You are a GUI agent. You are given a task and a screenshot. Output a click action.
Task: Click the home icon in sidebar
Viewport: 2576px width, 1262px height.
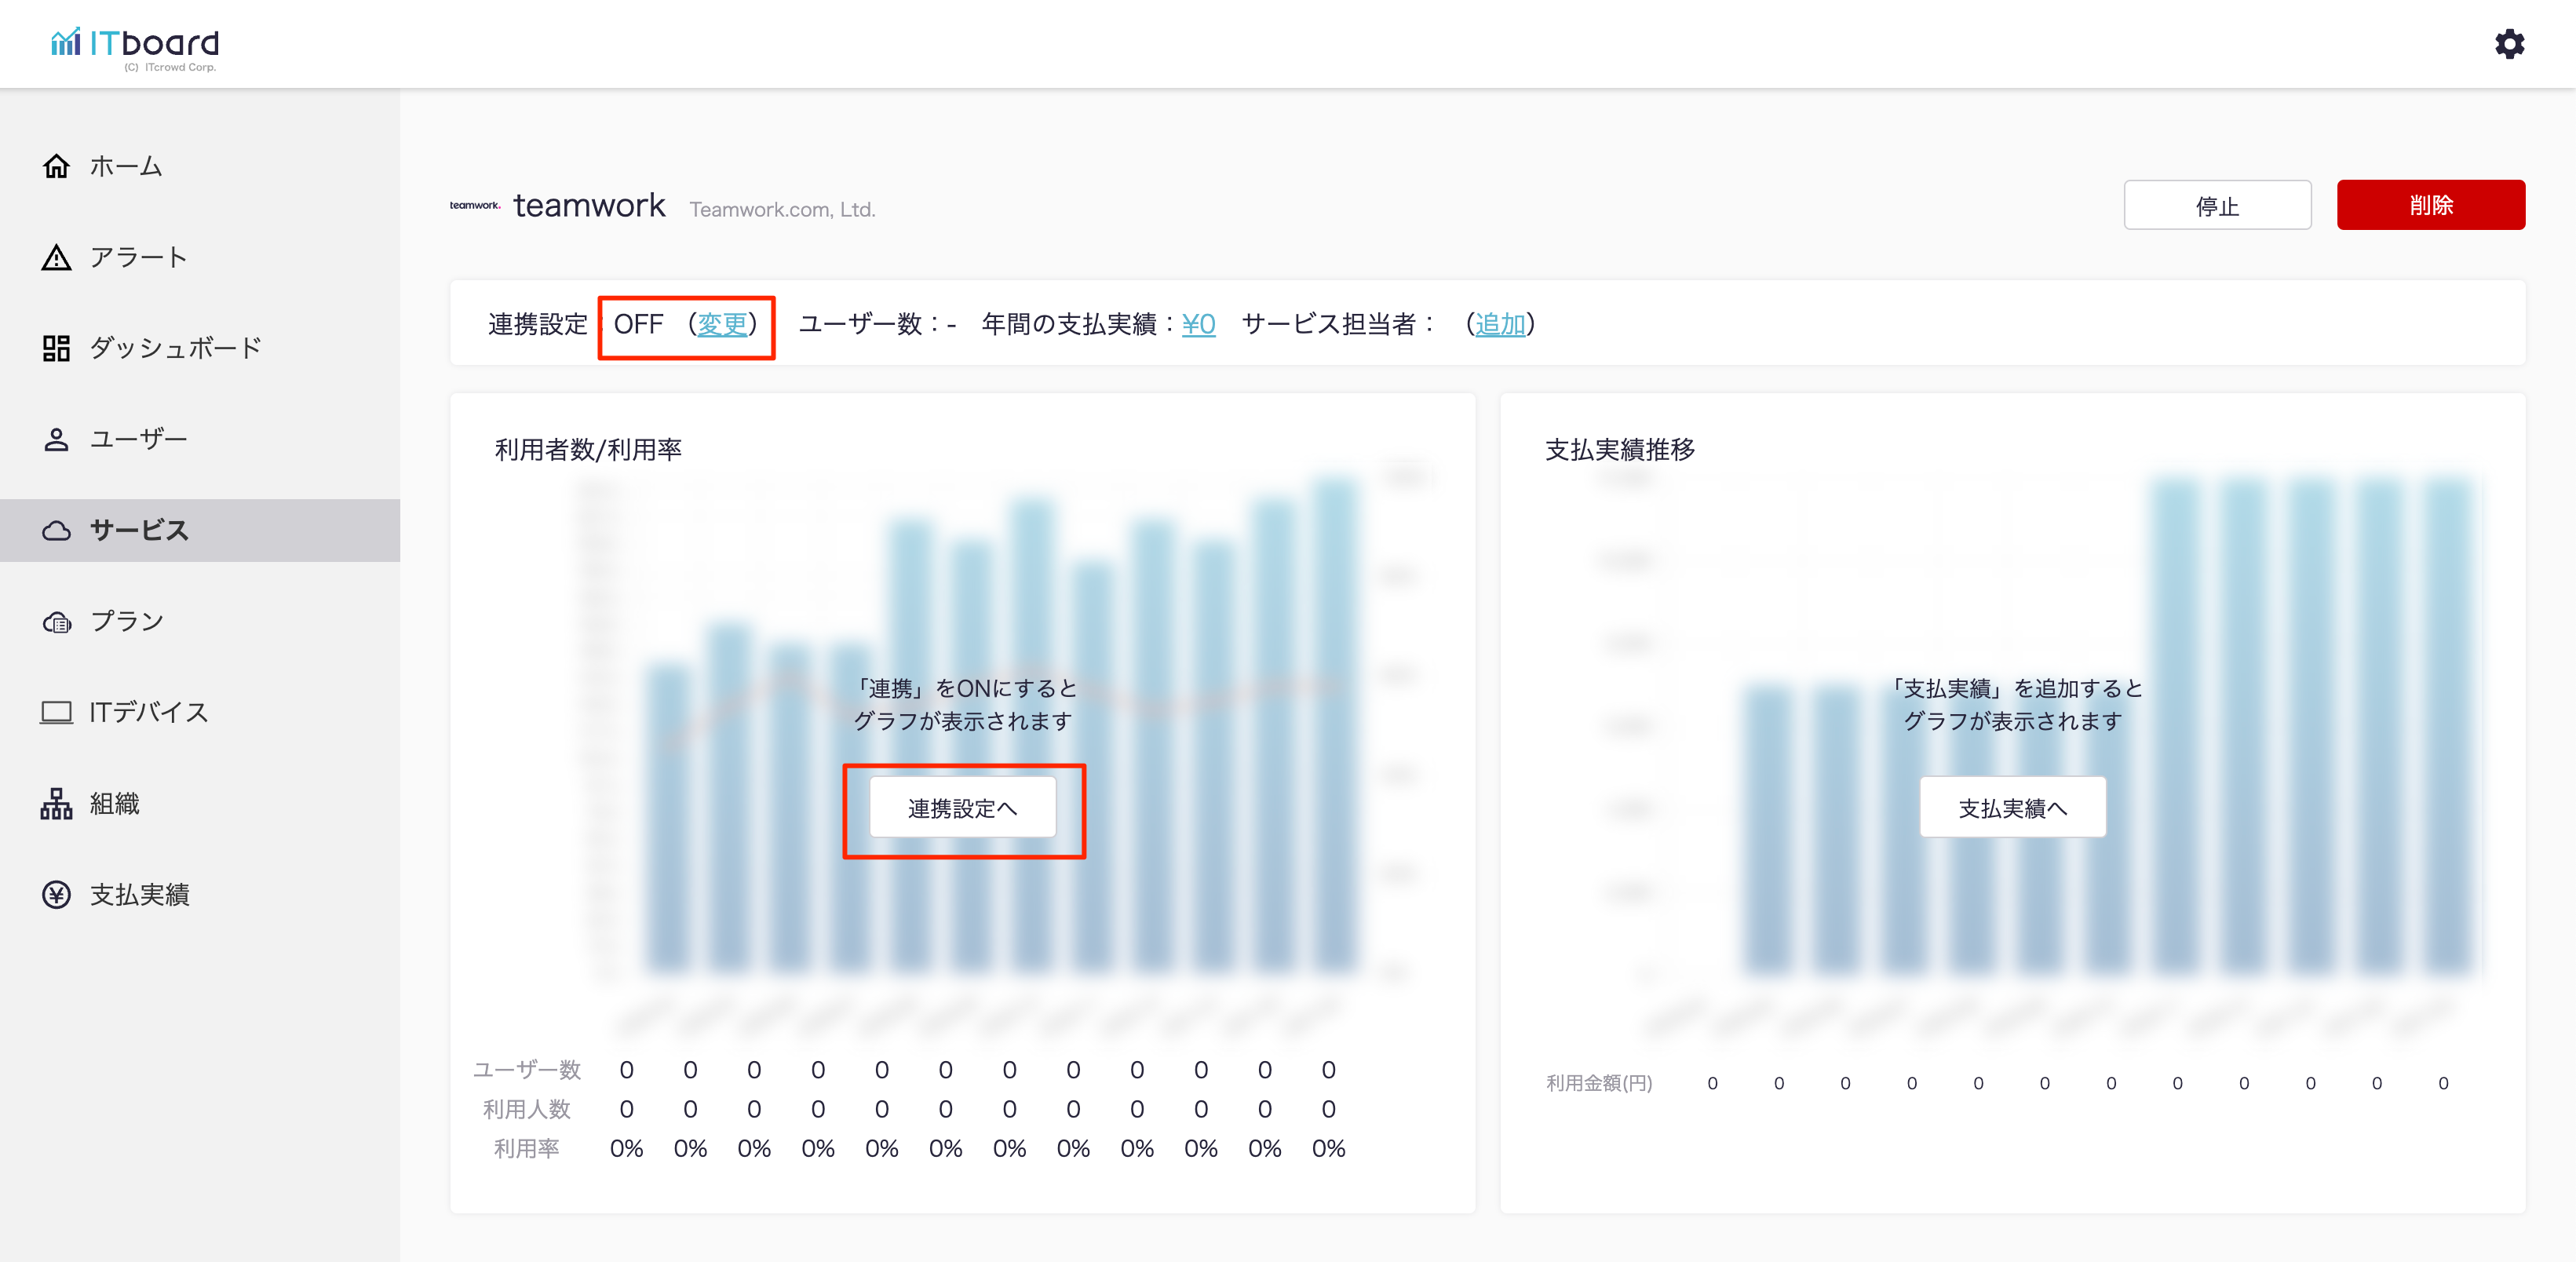56,166
